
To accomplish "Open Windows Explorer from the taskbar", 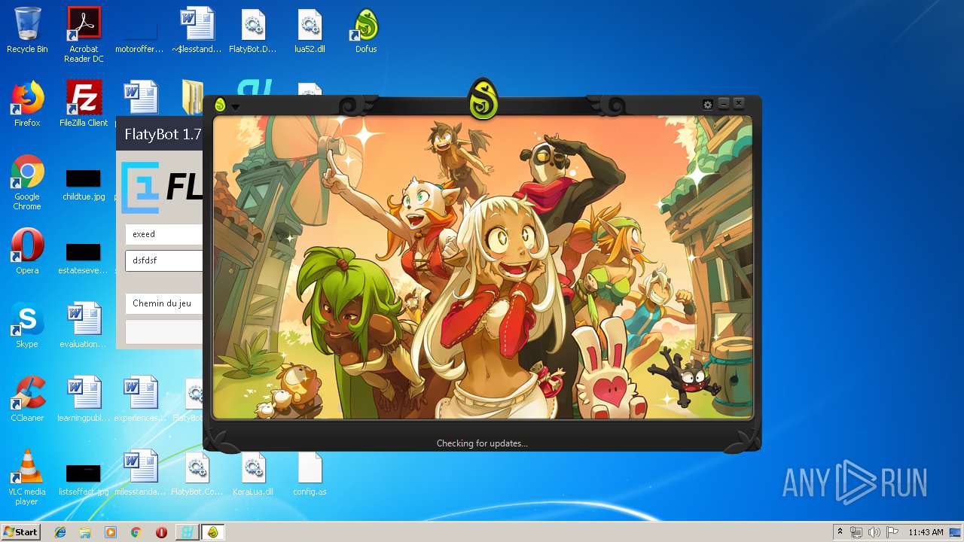I will [85, 532].
